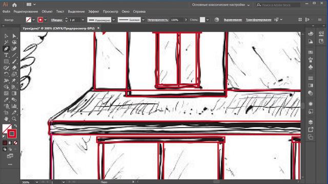Image resolution: width=328 pixels, height=184 pixels.
Task: Select the Type tool
Action: click(6, 55)
